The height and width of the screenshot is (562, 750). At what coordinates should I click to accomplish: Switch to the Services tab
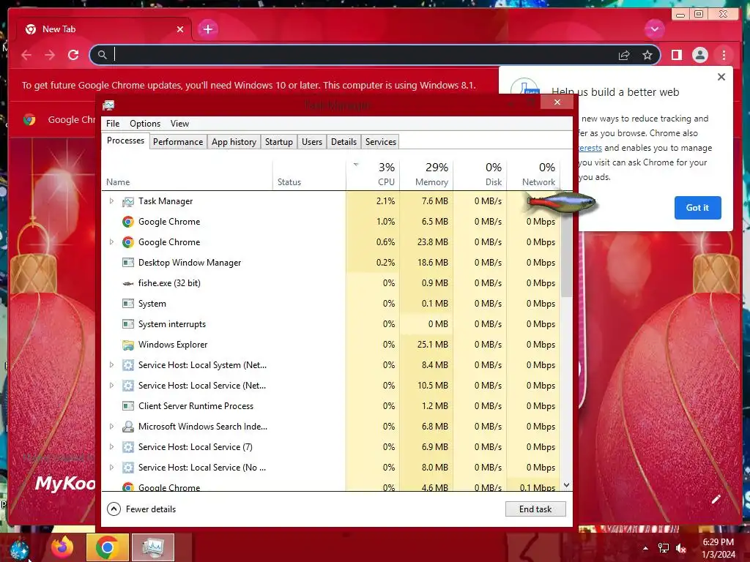(x=381, y=142)
